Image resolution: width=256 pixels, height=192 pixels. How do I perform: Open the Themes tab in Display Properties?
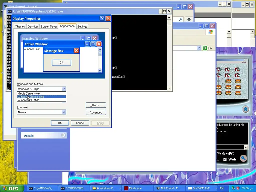[20, 26]
